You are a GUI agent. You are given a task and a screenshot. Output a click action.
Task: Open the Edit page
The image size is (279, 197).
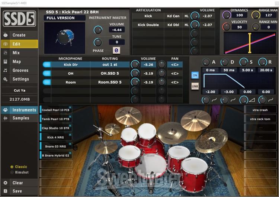pyautogui.click(x=20, y=44)
